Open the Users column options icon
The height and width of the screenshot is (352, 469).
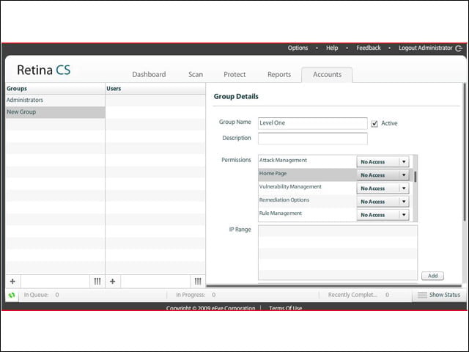tap(198, 282)
